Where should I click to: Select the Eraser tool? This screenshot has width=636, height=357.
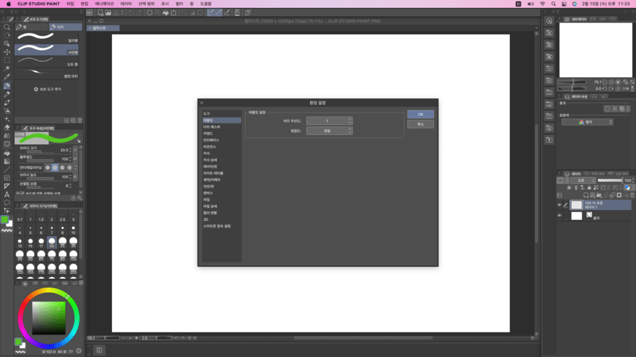7,127
